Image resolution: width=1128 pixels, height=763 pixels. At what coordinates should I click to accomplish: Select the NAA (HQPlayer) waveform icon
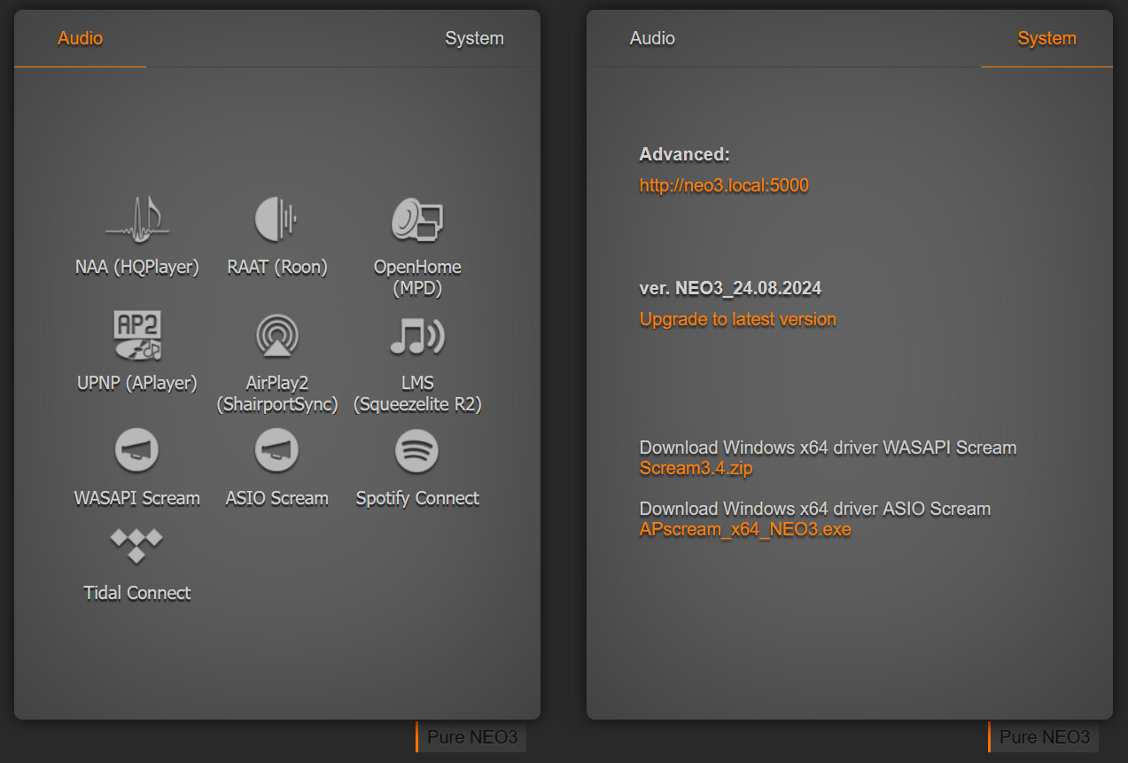136,220
